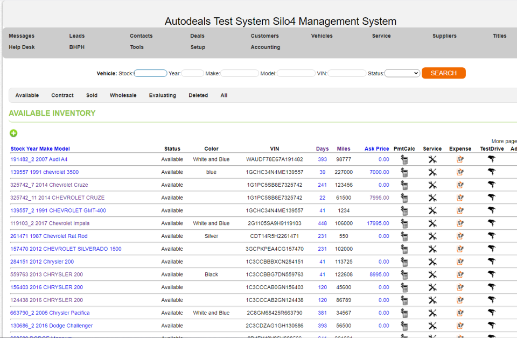Open the Service menu in navigation bar
517x338 pixels.
(381, 36)
